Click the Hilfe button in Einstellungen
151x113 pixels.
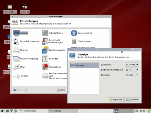[x=60, y=90]
